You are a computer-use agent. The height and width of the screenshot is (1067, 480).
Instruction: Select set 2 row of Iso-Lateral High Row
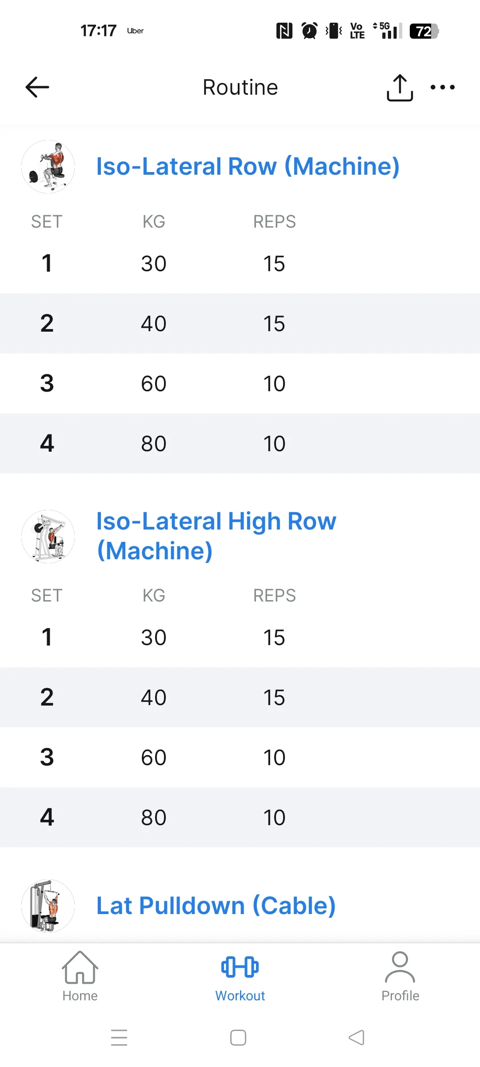tap(240, 697)
